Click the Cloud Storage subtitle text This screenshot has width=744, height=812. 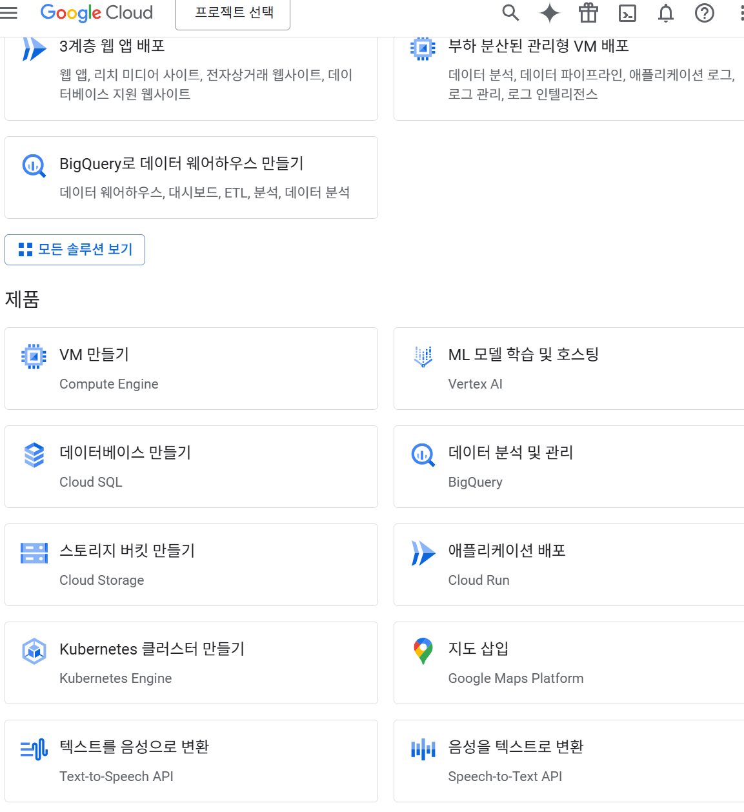(102, 580)
